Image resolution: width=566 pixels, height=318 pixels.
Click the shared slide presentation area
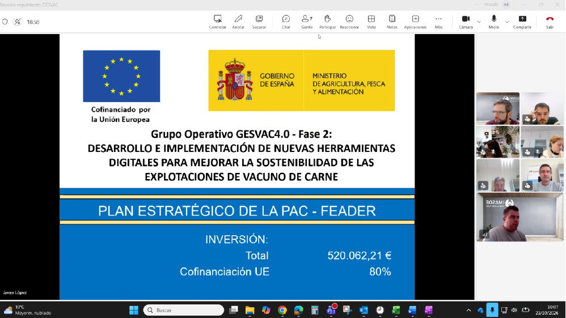point(237,167)
